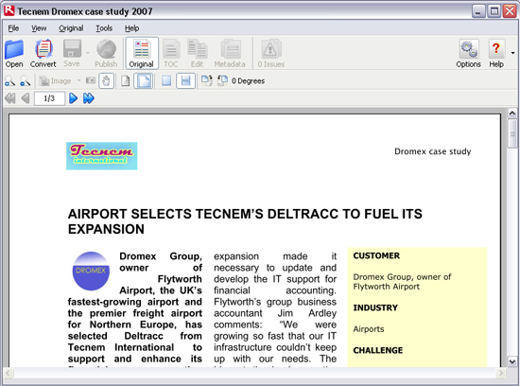Click the CHALLENGE heading in sidebar
This screenshot has height=386, width=520.
pos(378,350)
